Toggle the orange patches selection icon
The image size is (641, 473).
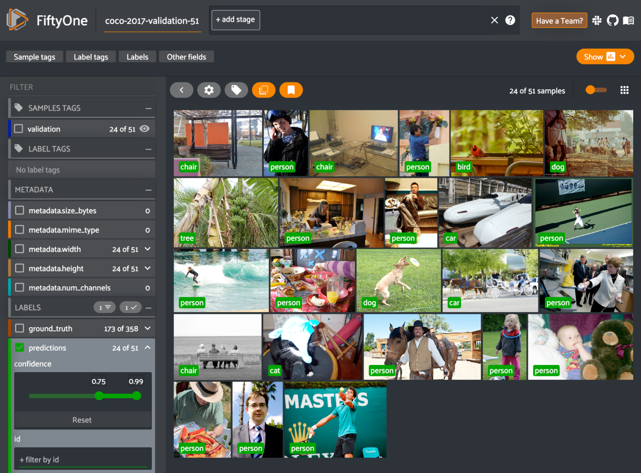tap(264, 90)
